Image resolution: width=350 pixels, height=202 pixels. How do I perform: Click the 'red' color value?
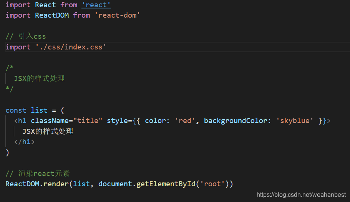pos(185,121)
